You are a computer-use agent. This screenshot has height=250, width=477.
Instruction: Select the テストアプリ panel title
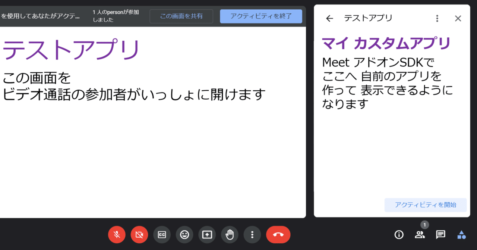[369, 18]
